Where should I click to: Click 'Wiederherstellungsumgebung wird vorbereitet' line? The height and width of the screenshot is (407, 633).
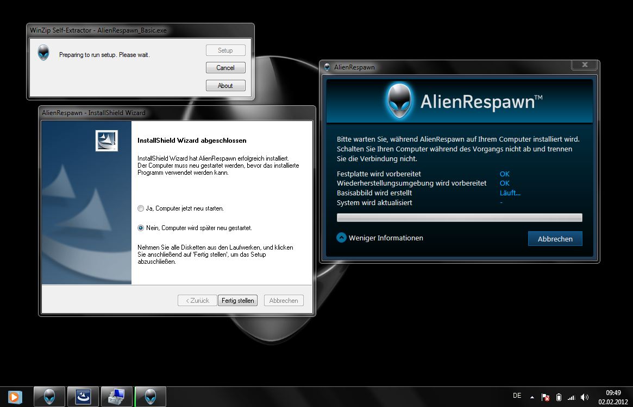pyautogui.click(x=411, y=183)
